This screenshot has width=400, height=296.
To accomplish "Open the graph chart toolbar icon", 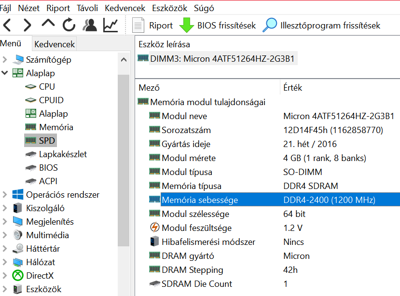I will [110, 25].
